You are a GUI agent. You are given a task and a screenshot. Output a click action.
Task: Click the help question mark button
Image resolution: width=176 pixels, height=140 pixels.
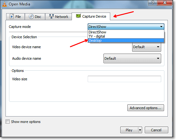[153, 3]
